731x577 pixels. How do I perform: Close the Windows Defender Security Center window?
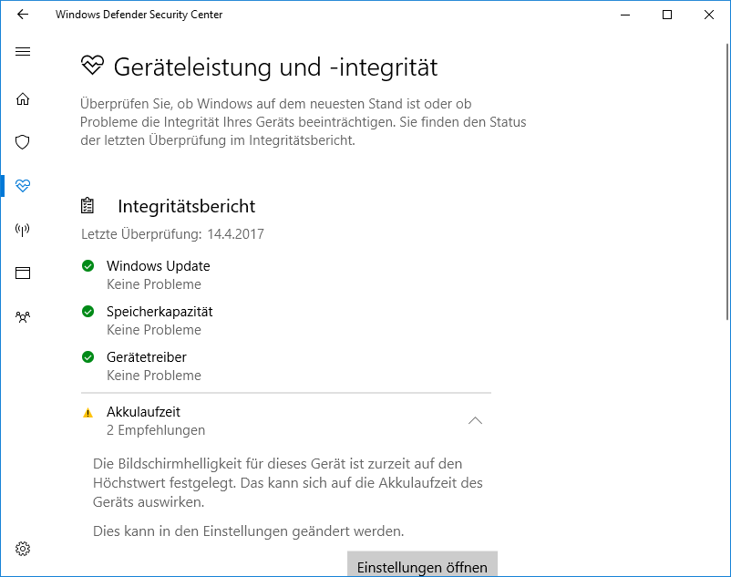[709, 15]
